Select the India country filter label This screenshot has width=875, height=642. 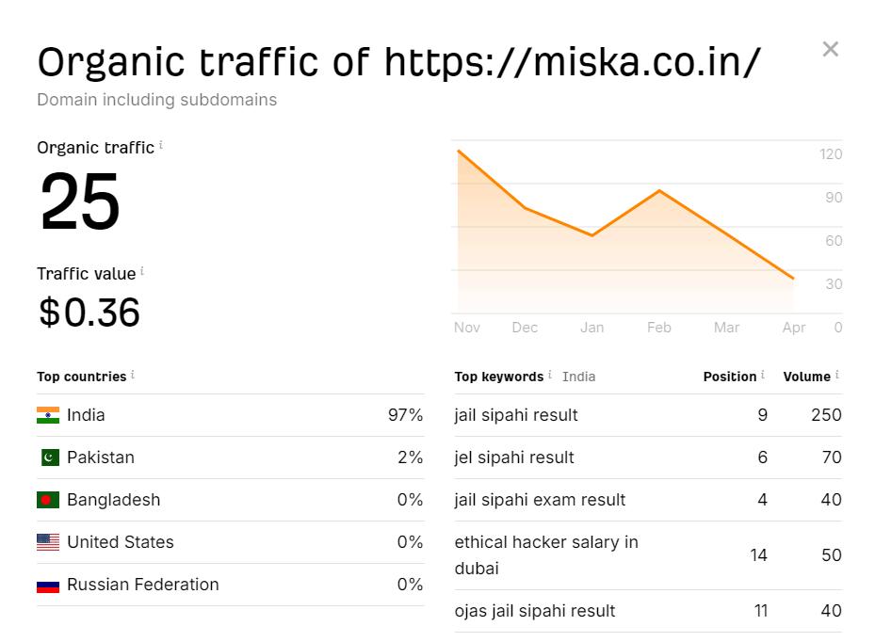point(578,377)
